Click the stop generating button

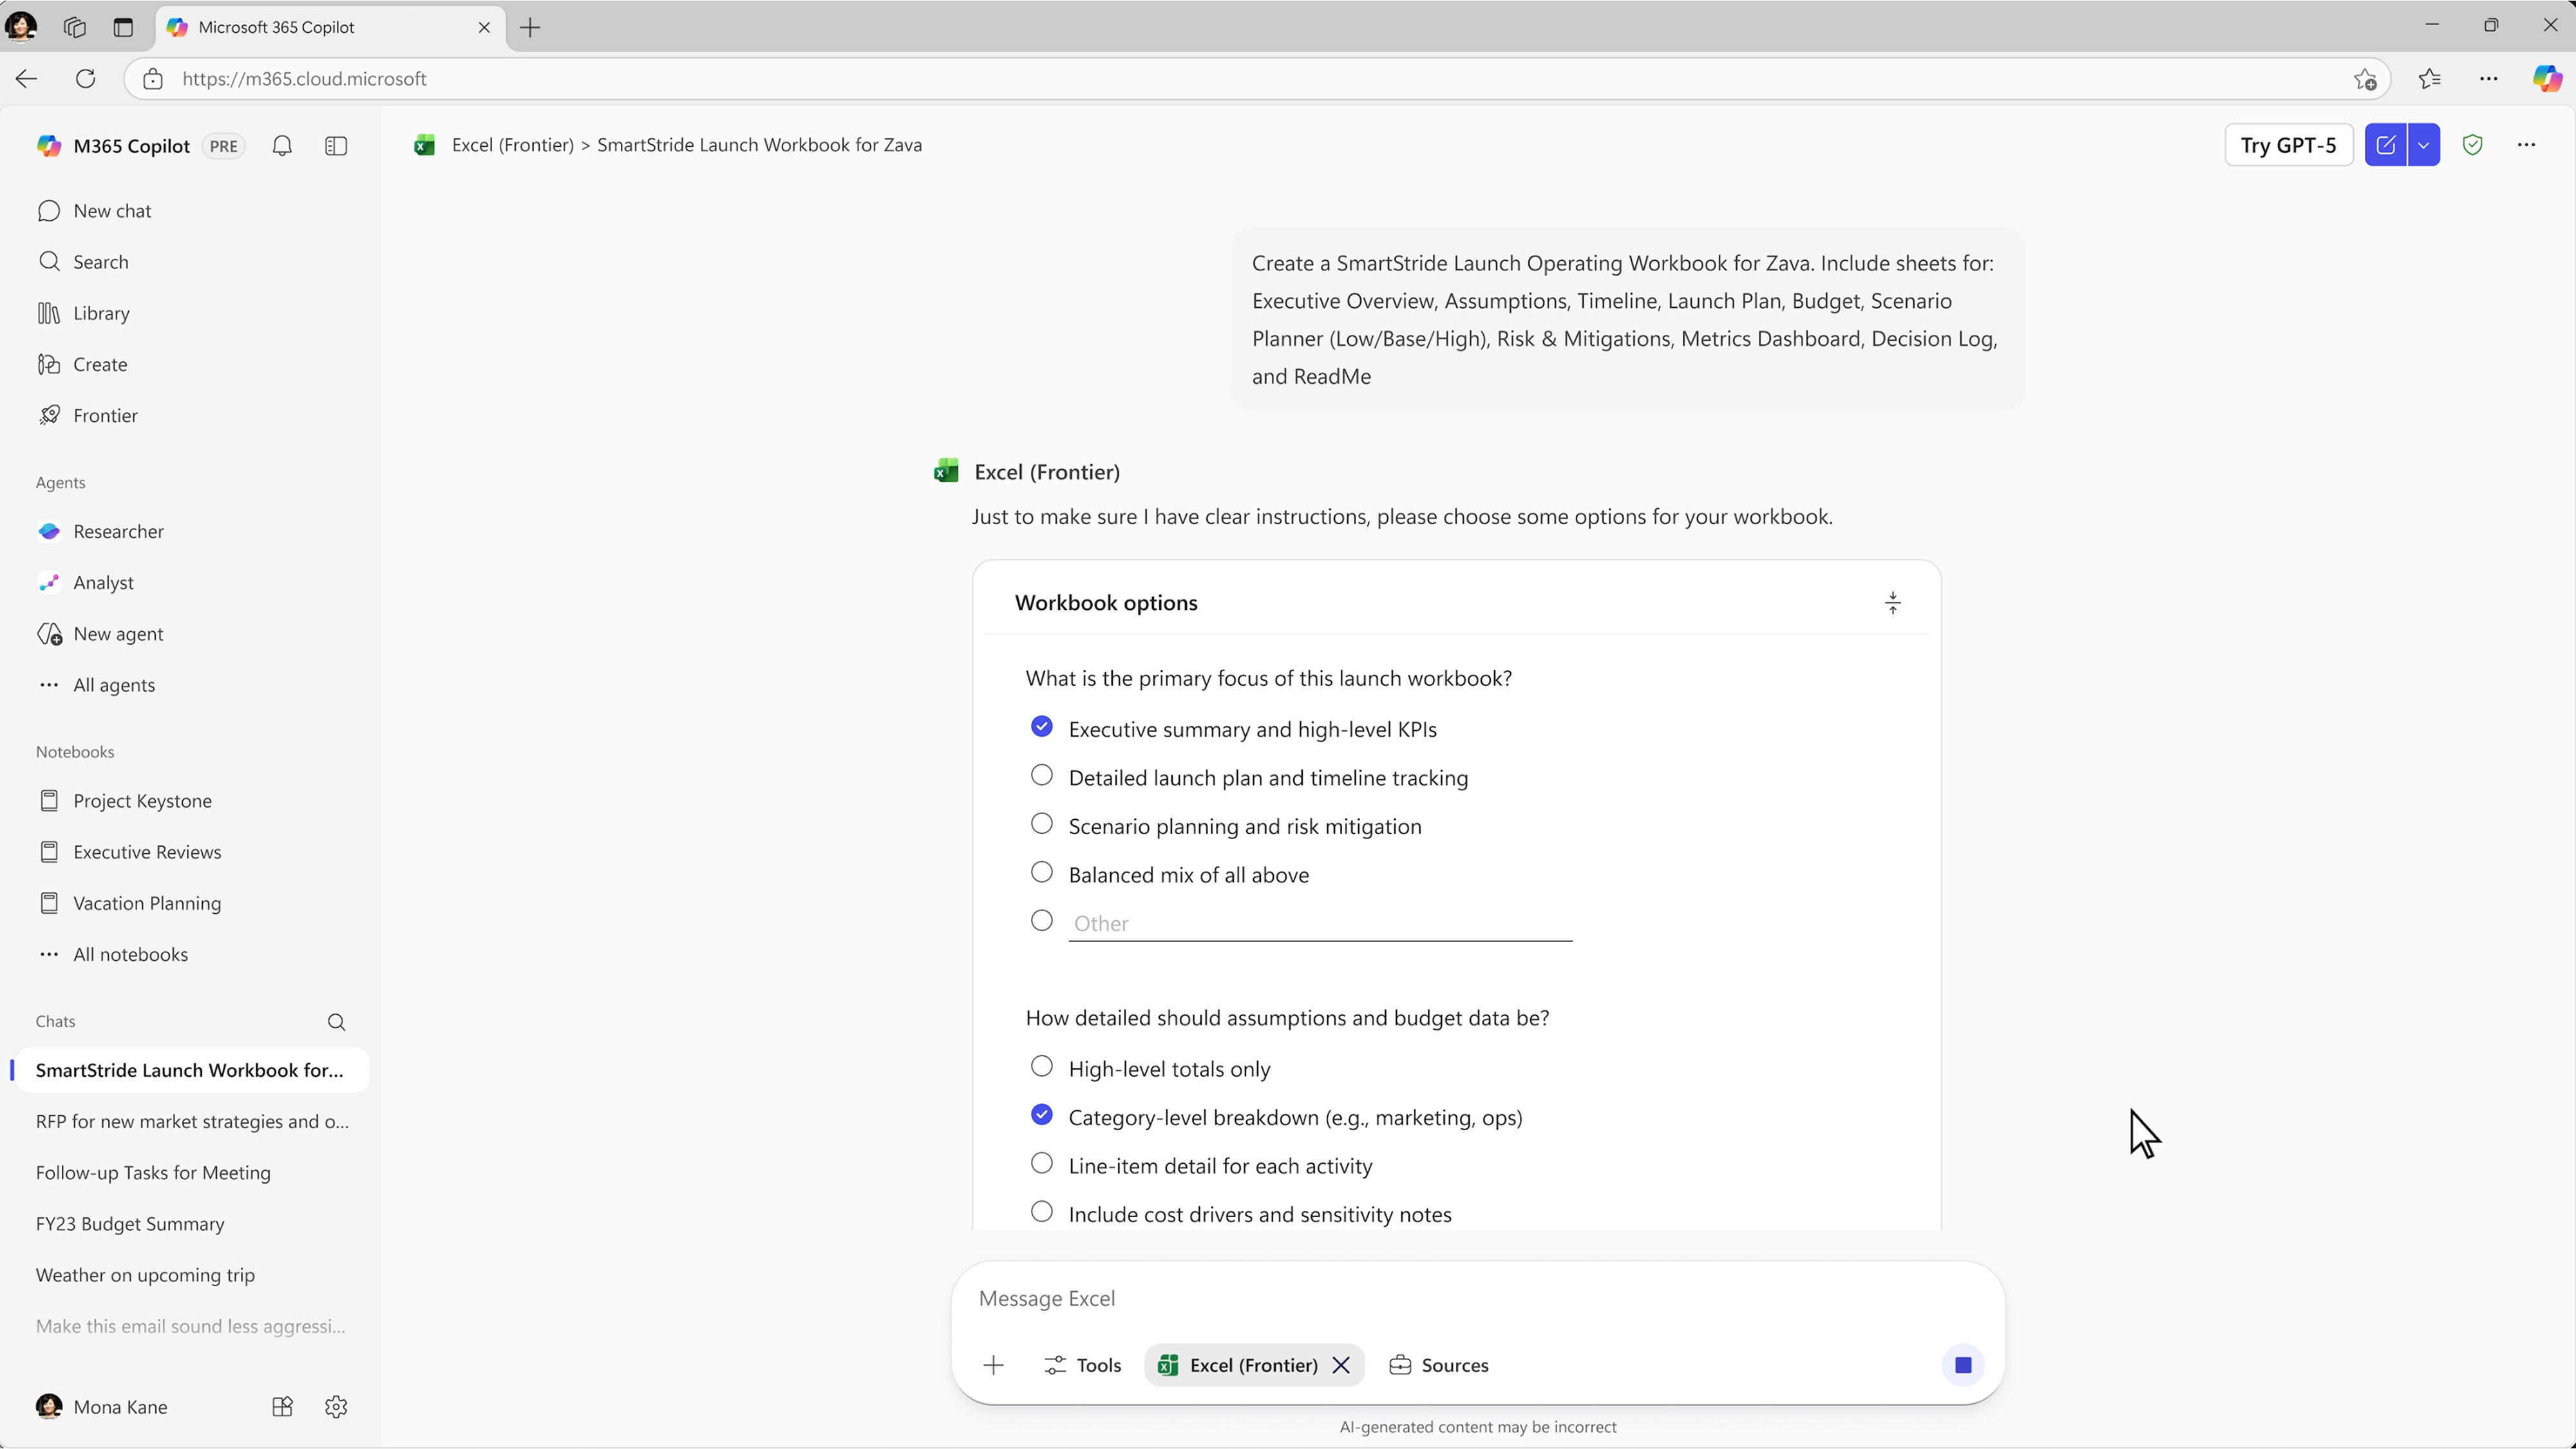pyautogui.click(x=1962, y=1365)
